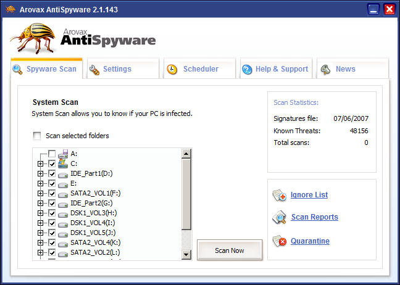The width and height of the screenshot is (400, 285).
Task: Minimize the Arovax AntiSpyware window
Action: (x=373, y=10)
